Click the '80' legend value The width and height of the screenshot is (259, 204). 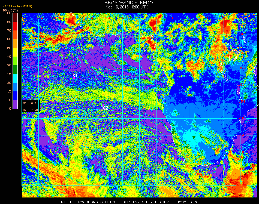pos(9,22)
